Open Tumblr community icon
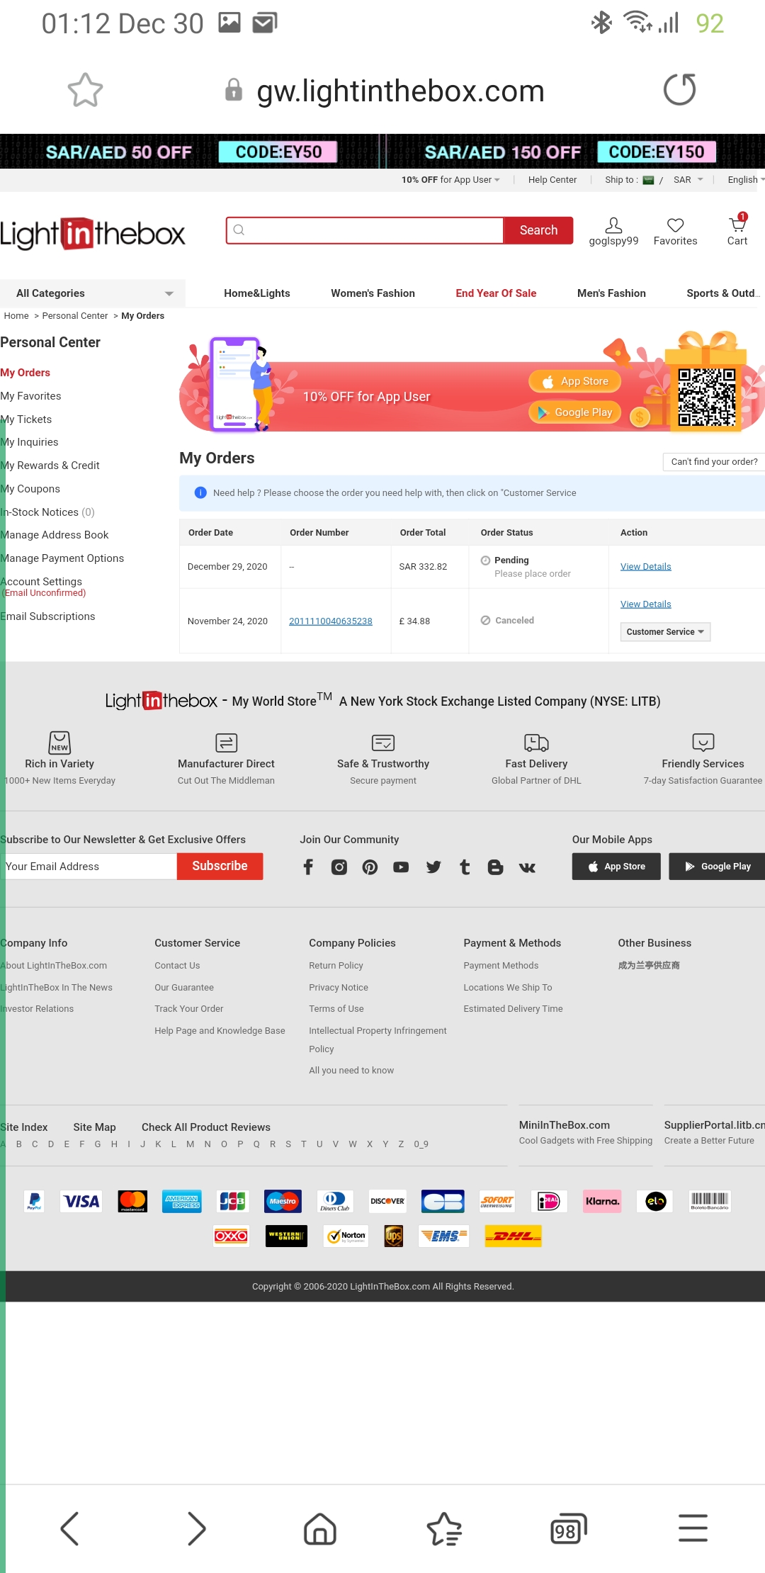765x1573 pixels. 465,867
